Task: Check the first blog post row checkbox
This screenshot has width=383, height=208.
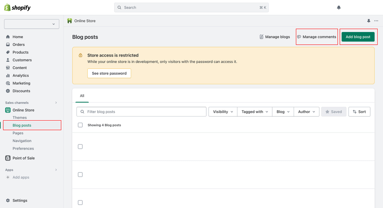Action: click(x=80, y=147)
